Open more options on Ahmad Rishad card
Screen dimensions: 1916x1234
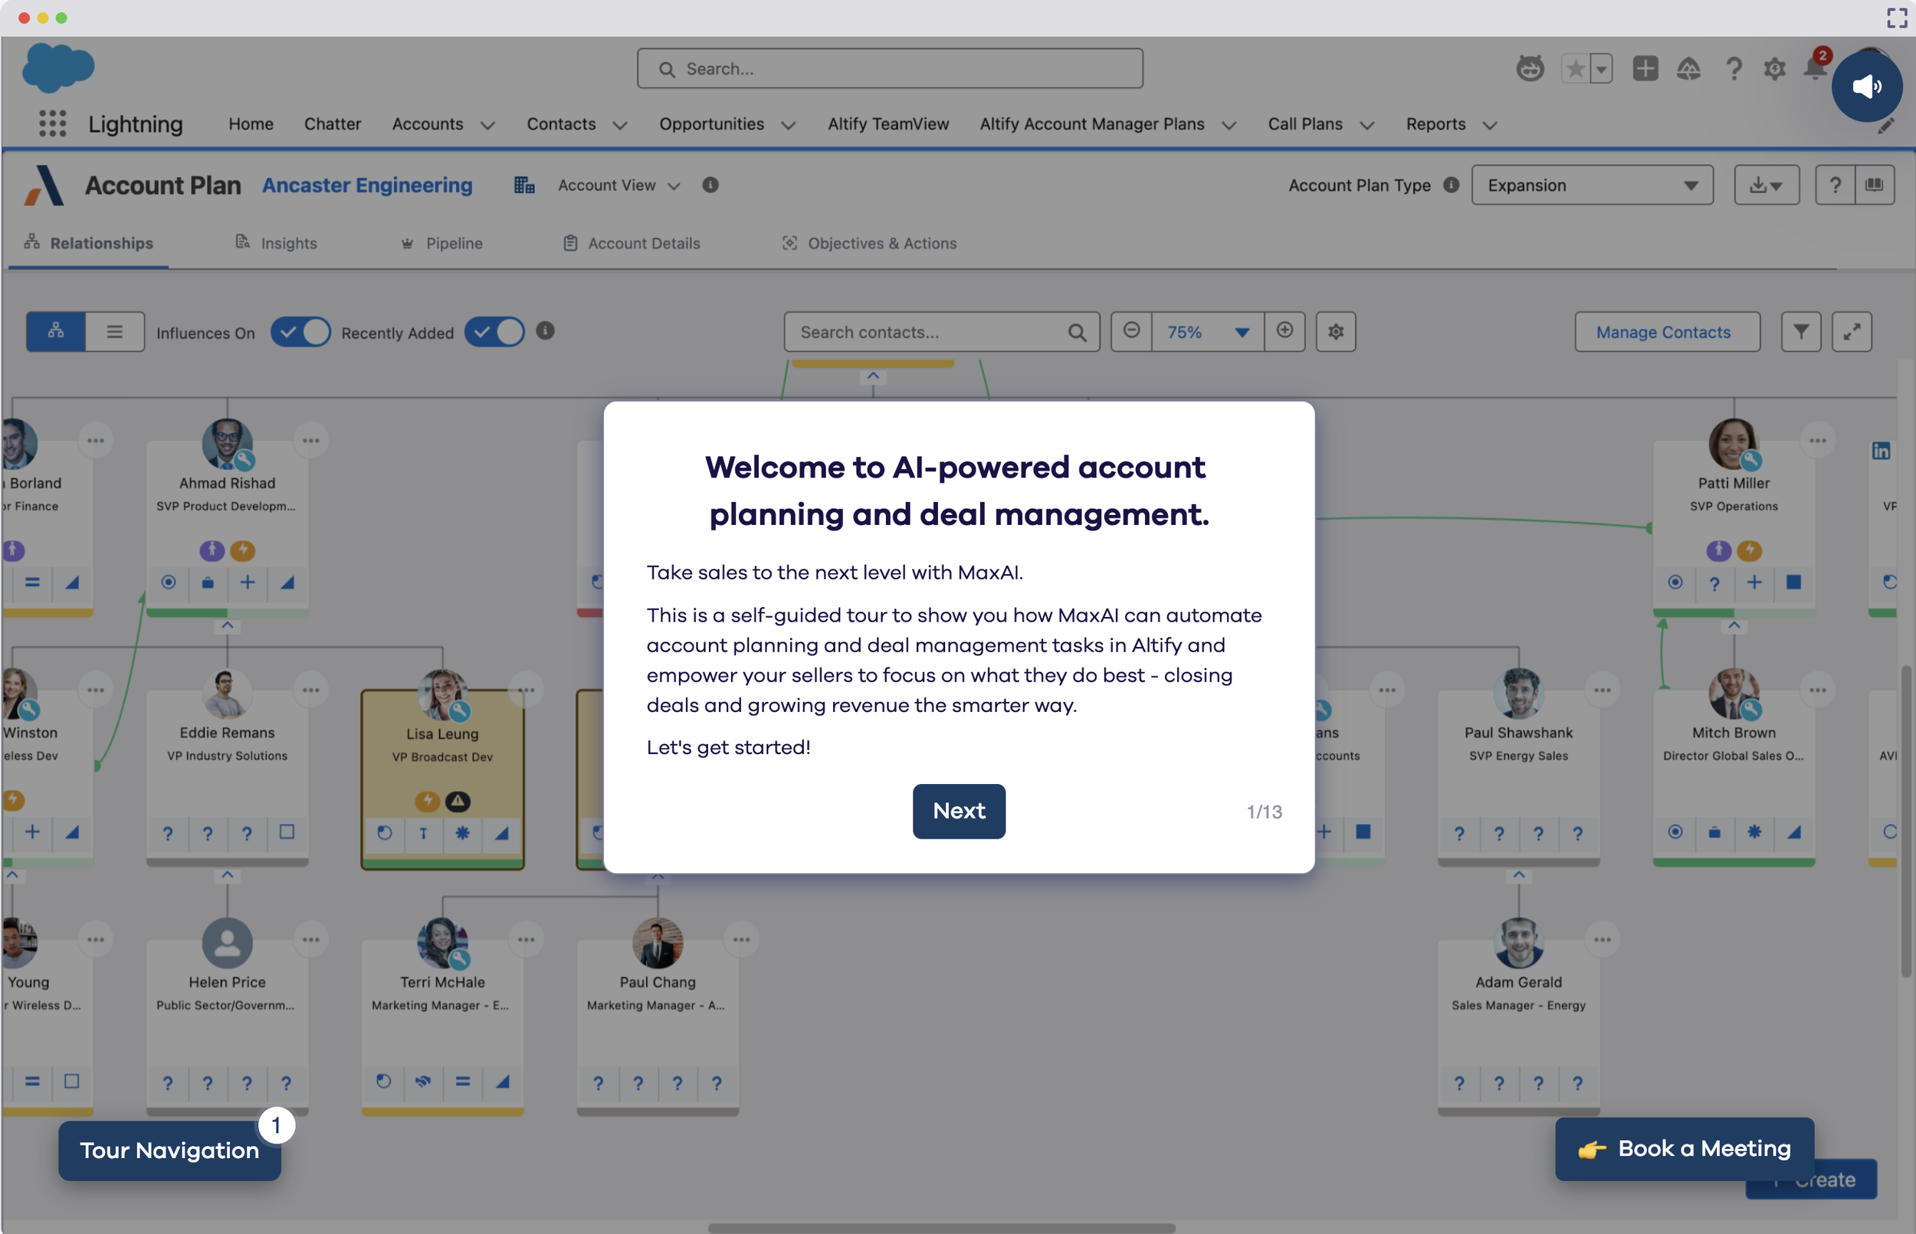(311, 441)
